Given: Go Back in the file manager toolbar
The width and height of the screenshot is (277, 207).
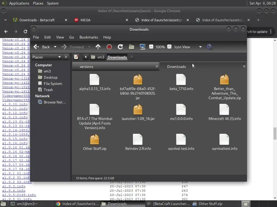Looking at the screenshot, I should pos(42,47).
